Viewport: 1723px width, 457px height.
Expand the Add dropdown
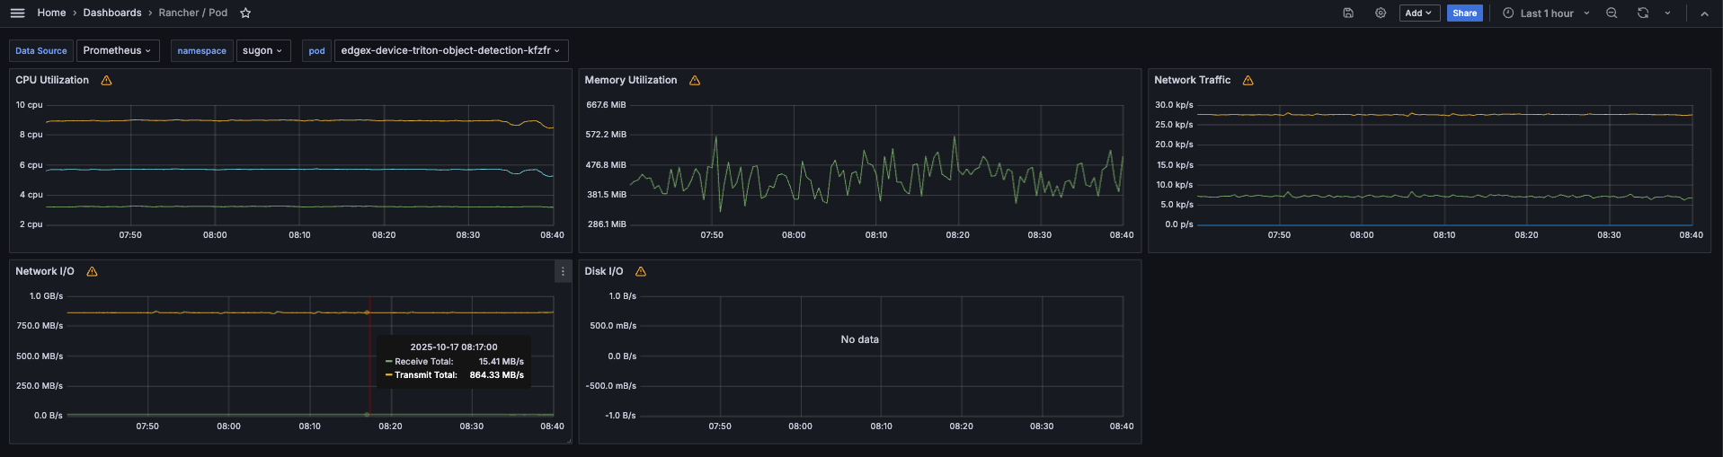click(1419, 13)
